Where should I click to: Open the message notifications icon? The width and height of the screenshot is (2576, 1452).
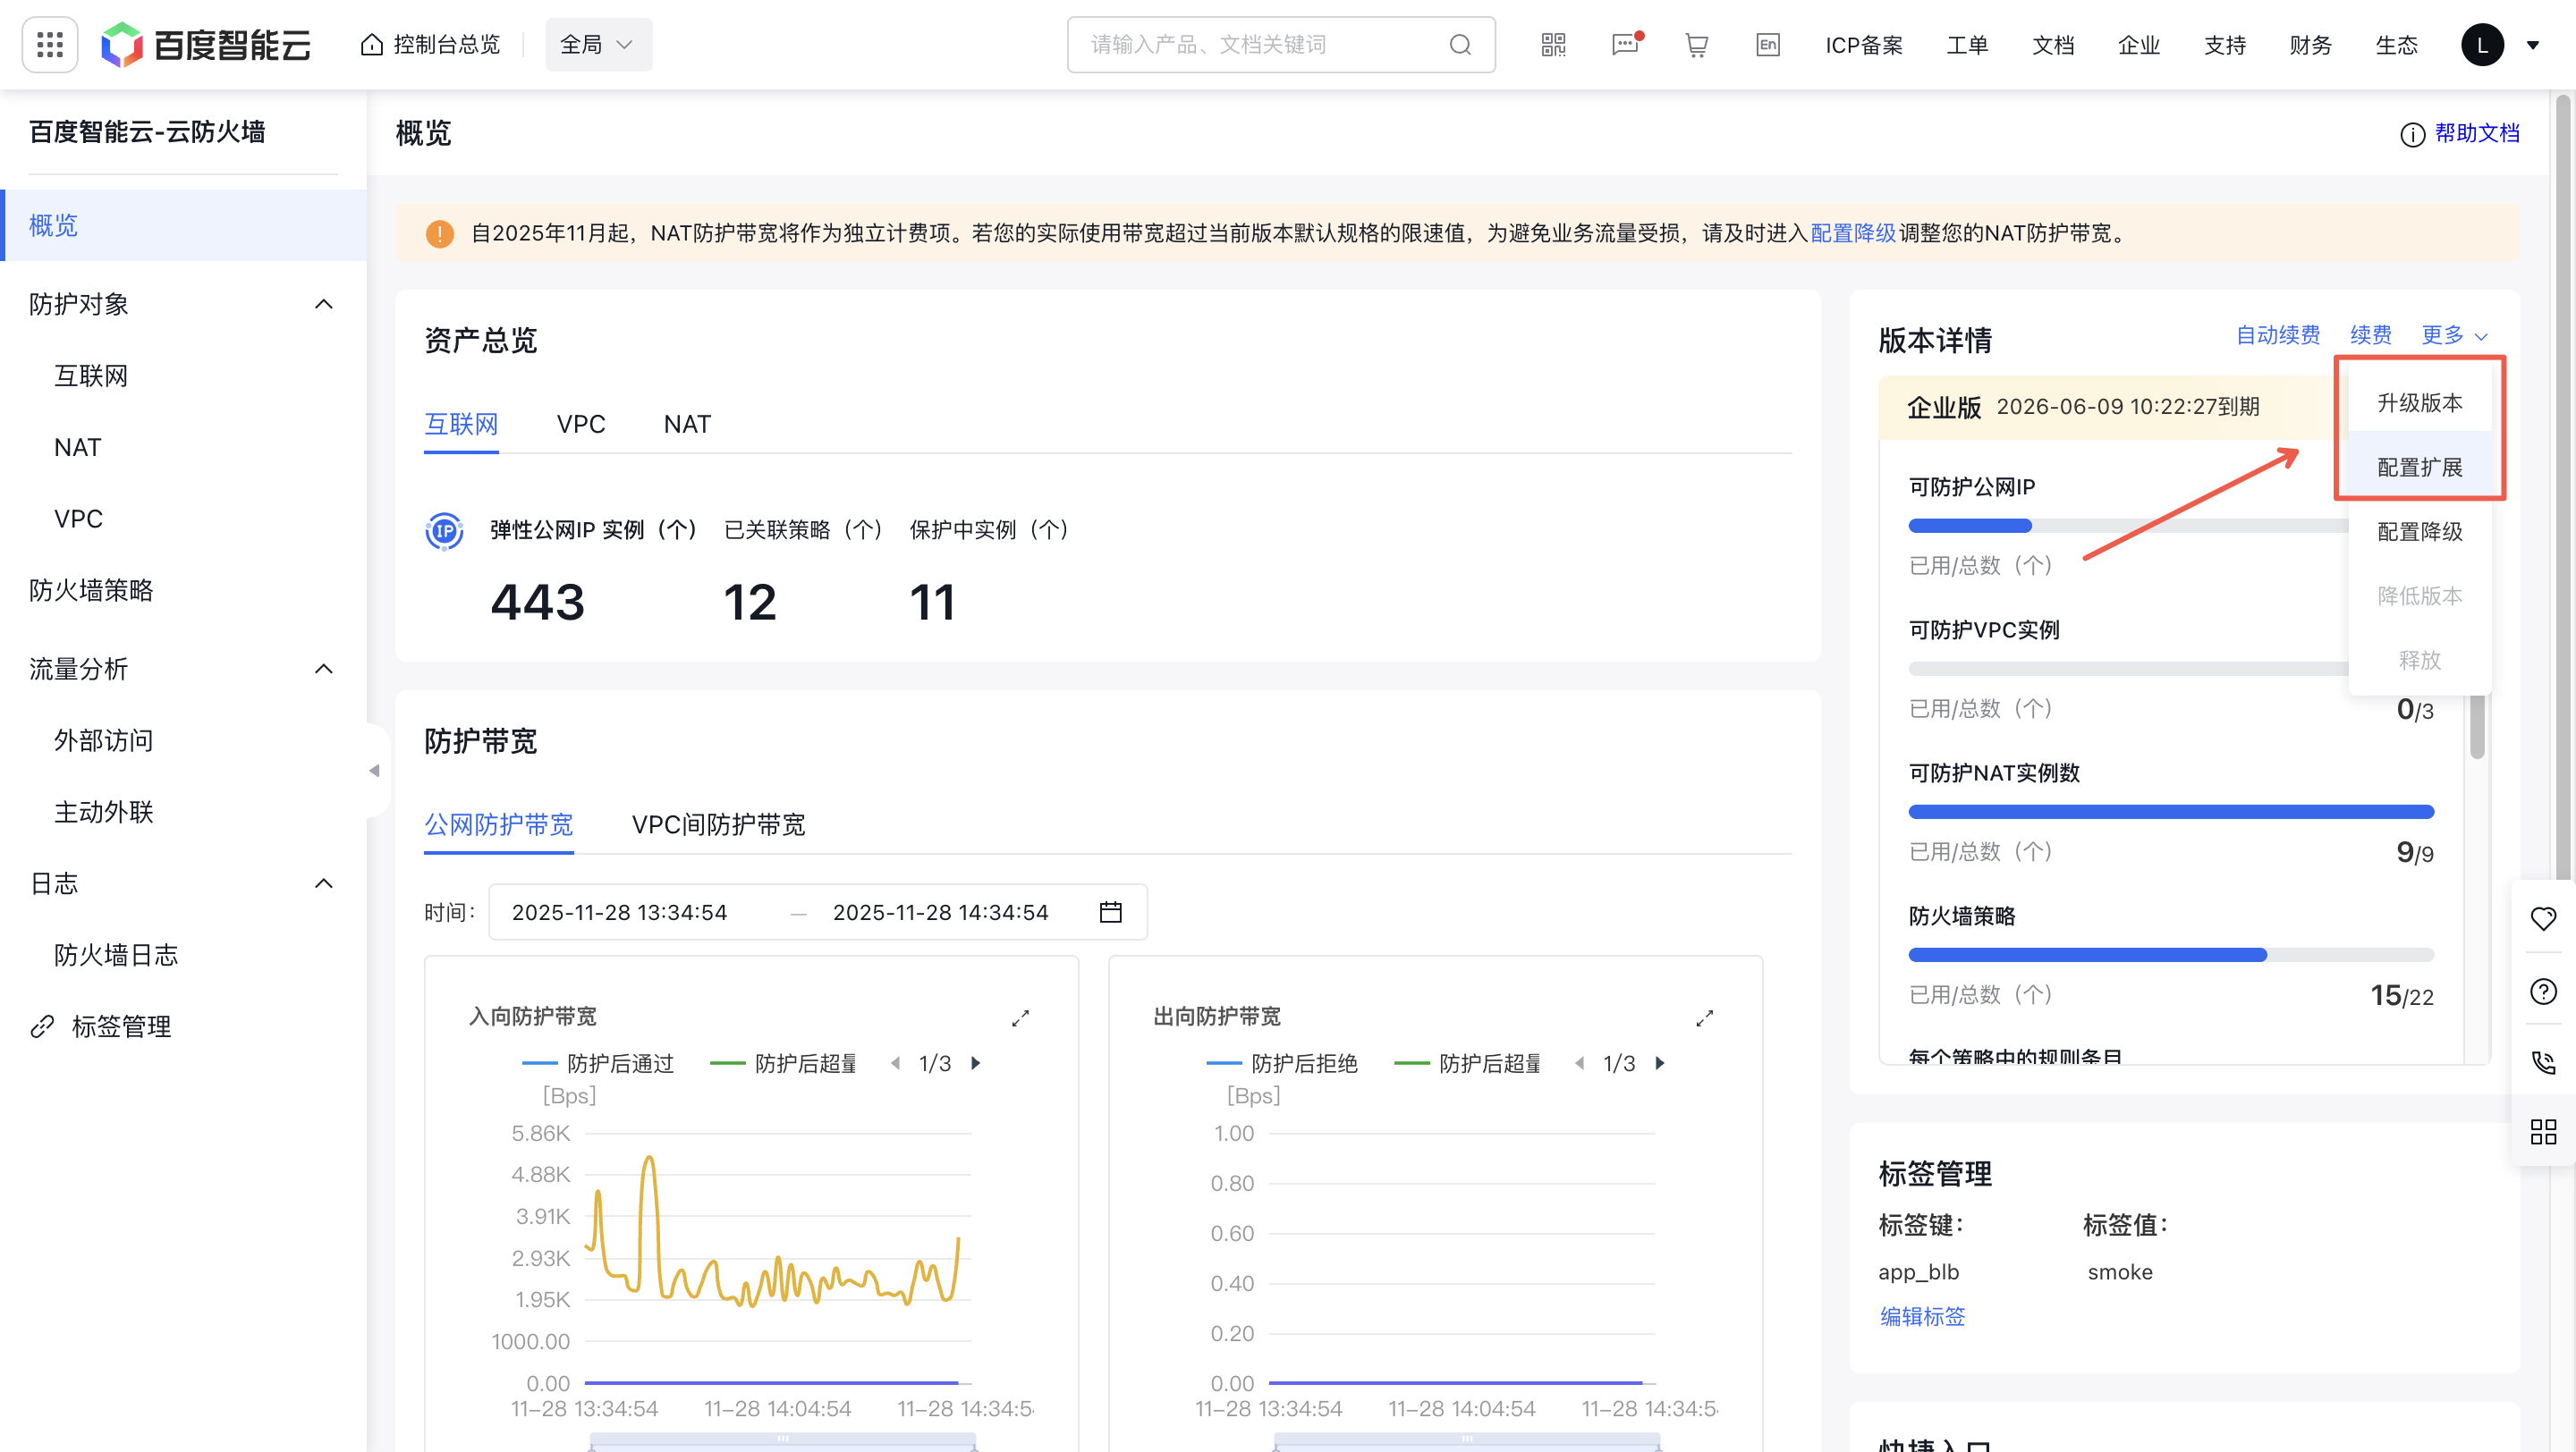[x=1625, y=45]
